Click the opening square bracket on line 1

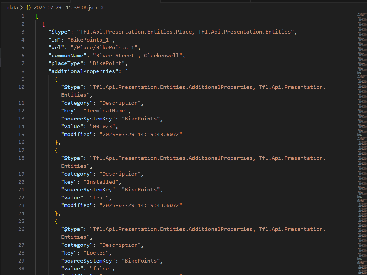pyautogui.click(x=37, y=16)
